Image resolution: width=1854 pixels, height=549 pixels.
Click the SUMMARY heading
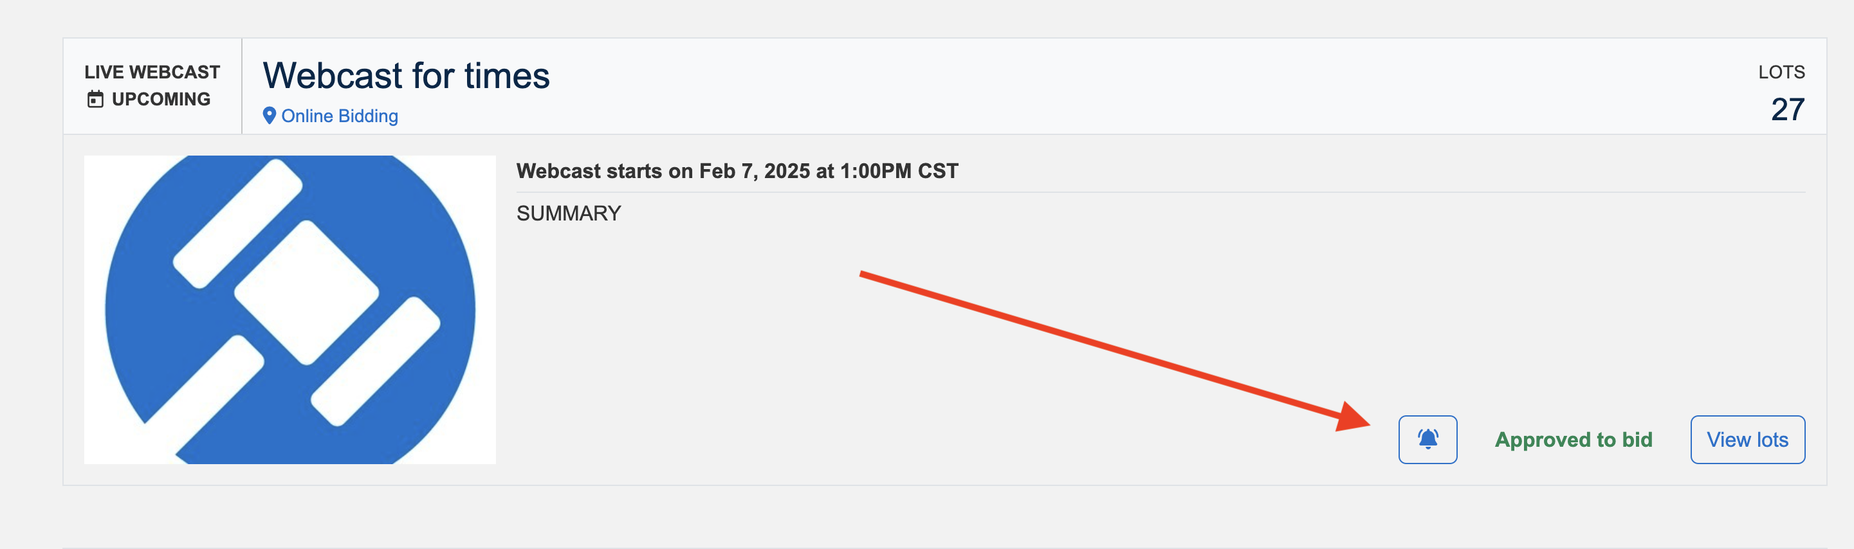pyautogui.click(x=568, y=213)
